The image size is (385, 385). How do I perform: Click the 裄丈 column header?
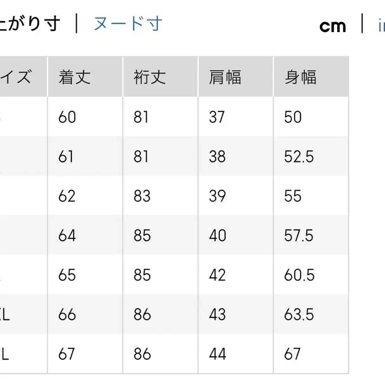(x=149, y=77)
